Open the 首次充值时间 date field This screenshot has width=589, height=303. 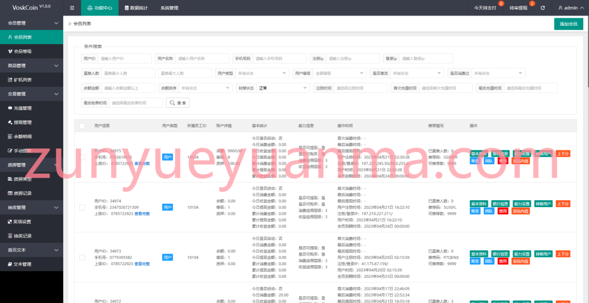point(446,88)
